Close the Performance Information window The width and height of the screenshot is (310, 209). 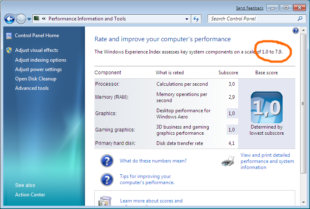(299, 8)
